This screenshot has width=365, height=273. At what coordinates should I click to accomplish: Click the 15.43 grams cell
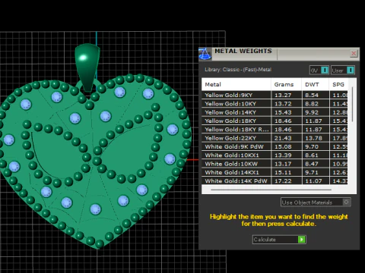coord(287,112)
